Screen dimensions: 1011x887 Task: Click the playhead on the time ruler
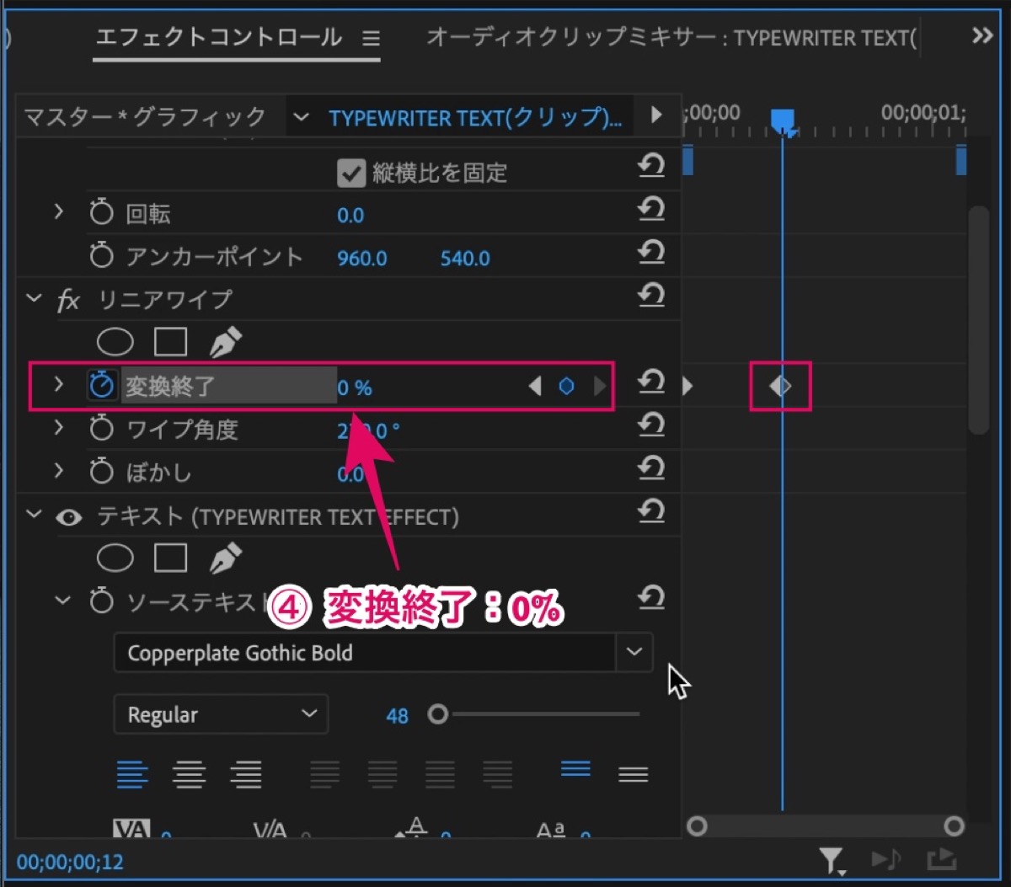[783, 121]
